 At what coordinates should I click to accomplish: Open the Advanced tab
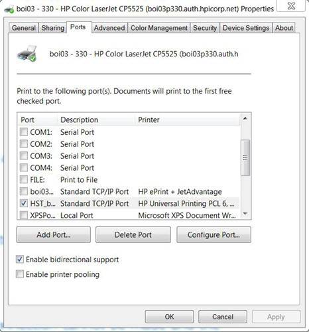click(x=109, y=28)
